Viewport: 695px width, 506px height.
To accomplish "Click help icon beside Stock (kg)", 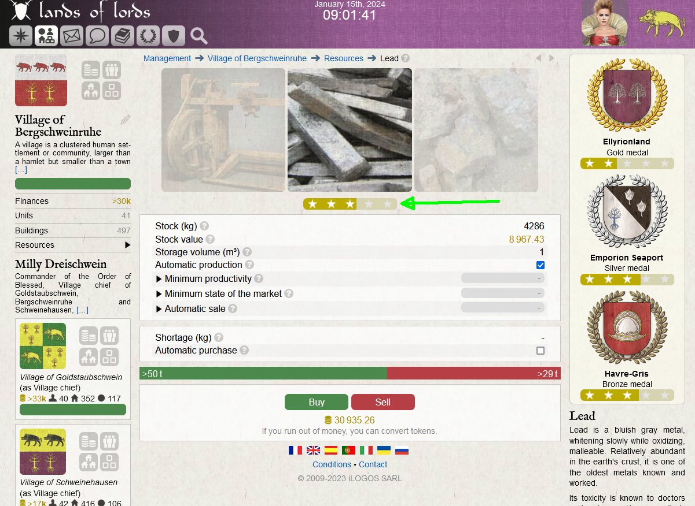I will tap(204, 226).
